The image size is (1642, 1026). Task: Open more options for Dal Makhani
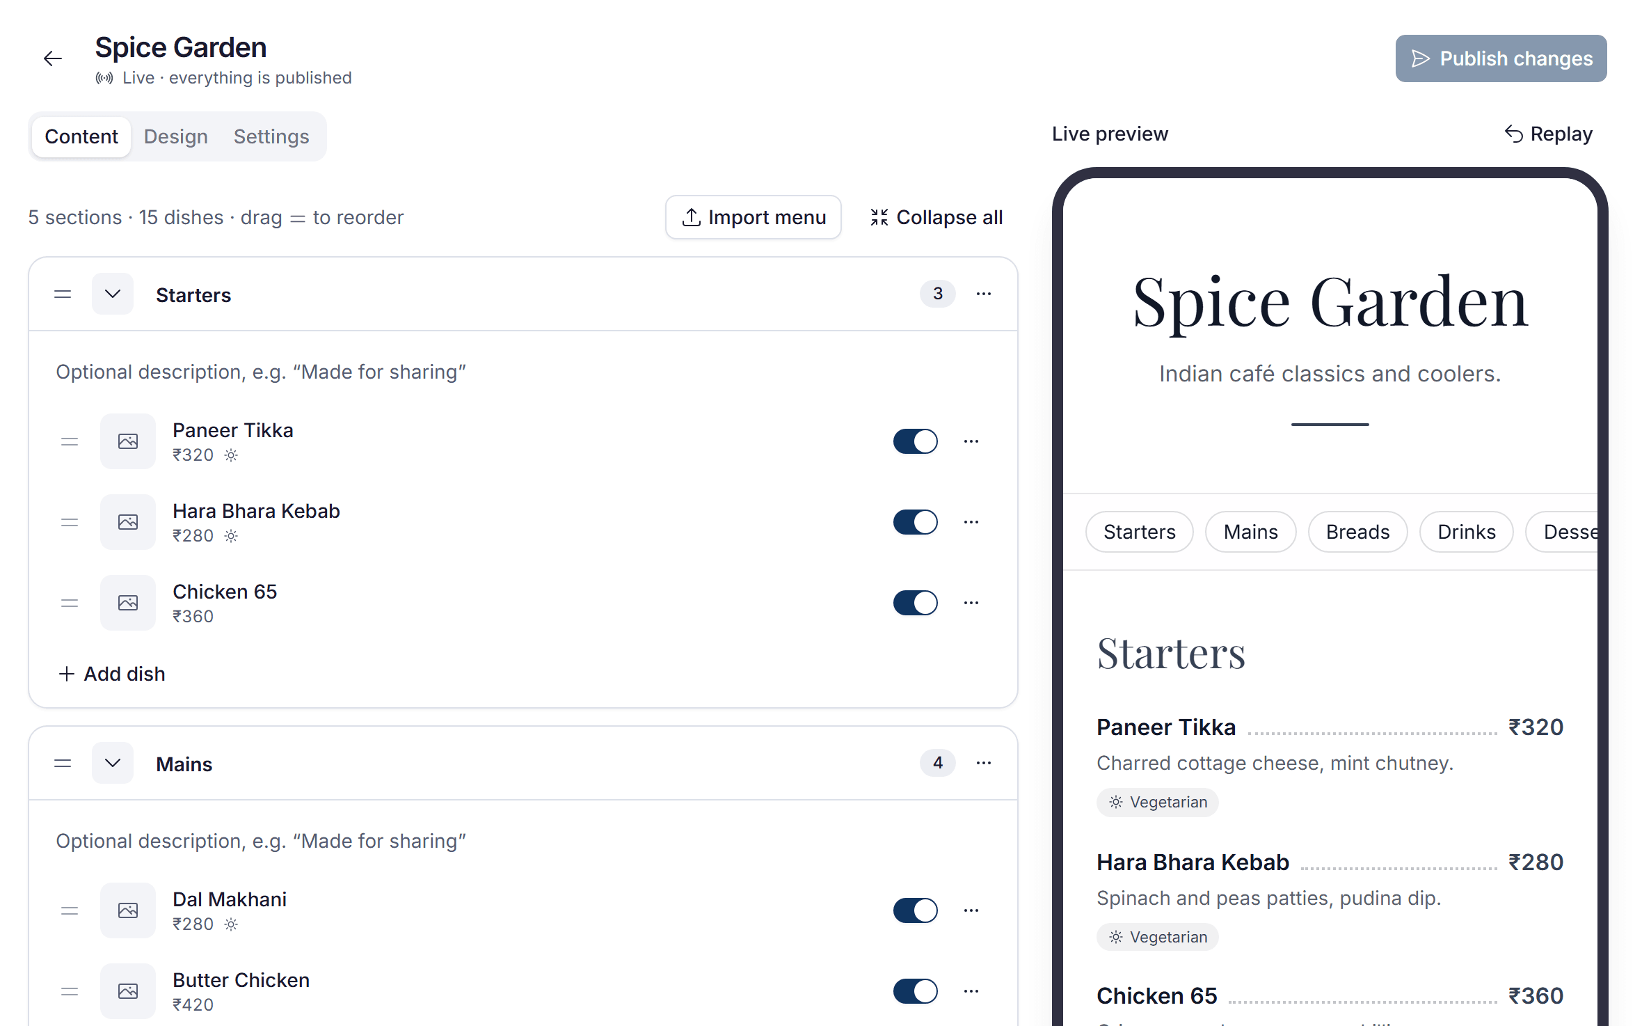click(x=971, y=910)
